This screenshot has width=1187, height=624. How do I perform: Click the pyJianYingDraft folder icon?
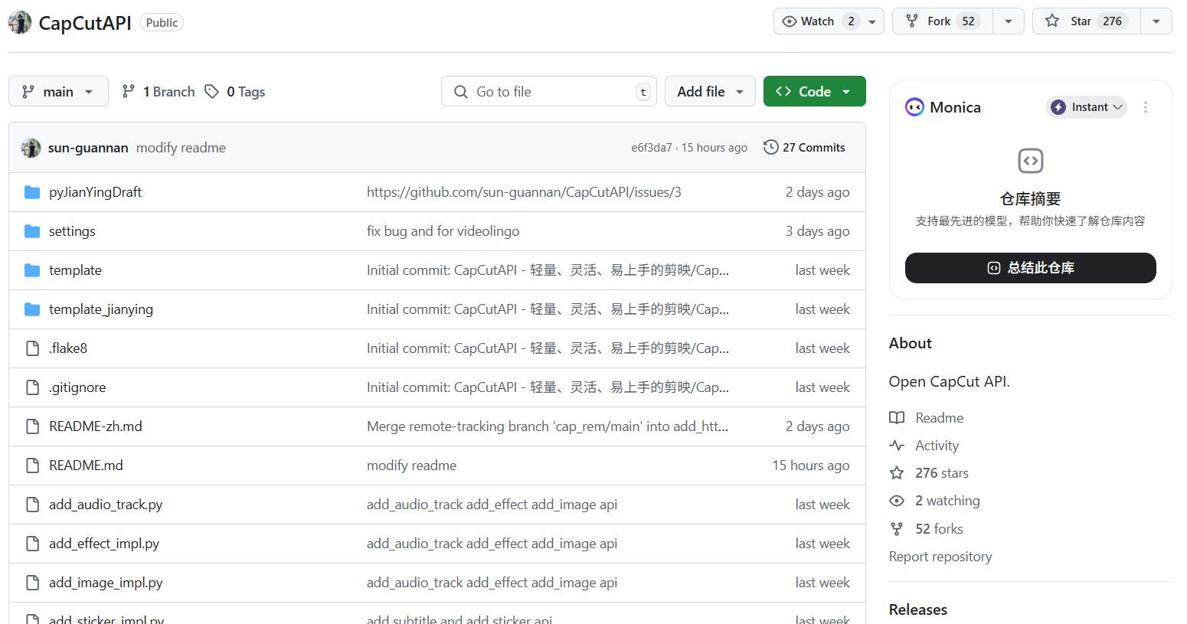(32, 192)
